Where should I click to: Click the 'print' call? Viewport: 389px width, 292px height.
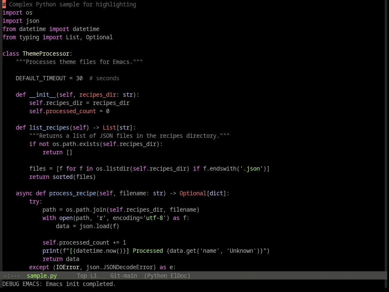51,251
